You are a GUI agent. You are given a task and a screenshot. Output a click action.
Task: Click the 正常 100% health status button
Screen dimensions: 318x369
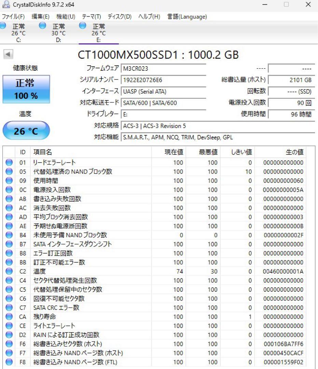[26, 88]
